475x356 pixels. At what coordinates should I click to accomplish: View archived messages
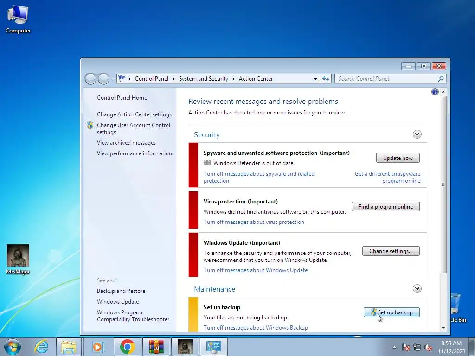click(x=126, y=143)
